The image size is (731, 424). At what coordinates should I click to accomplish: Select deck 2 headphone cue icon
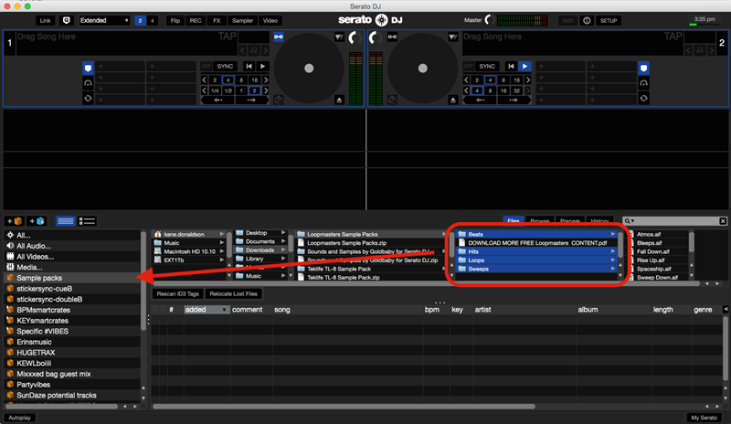643,83
